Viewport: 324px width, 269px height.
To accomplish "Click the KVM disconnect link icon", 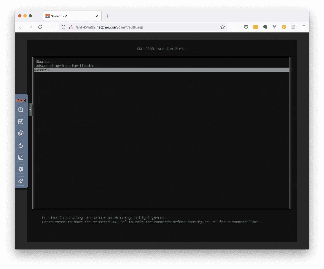I will [21, 181].
